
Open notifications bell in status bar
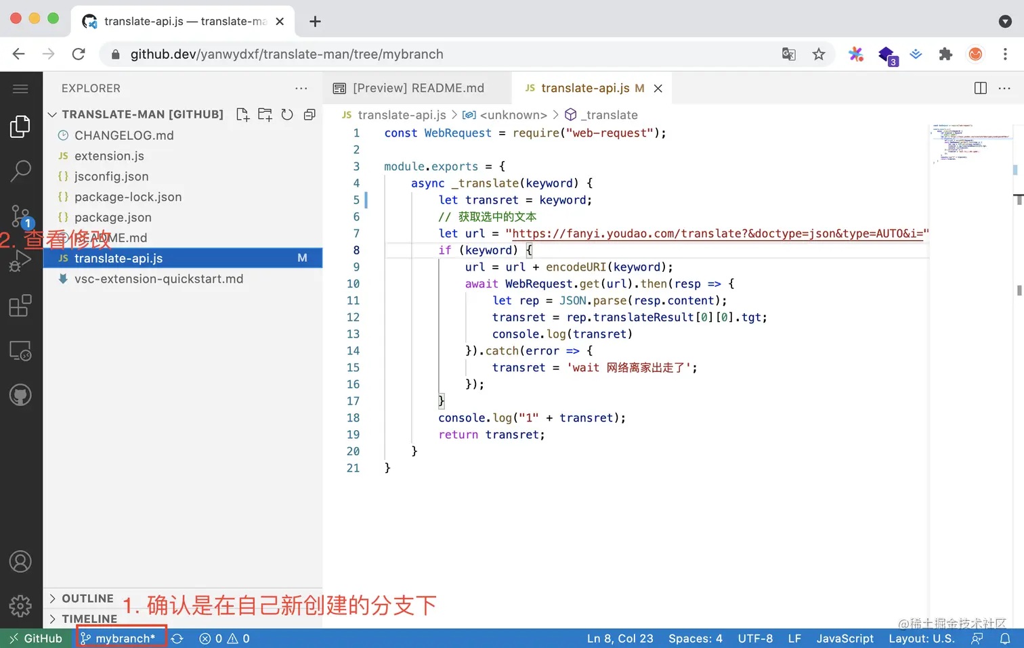[1005, 639]
